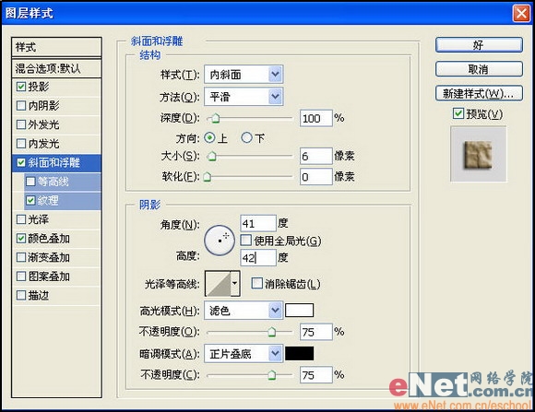Enable 消除锯齿 checkbox

click(256, 283)
